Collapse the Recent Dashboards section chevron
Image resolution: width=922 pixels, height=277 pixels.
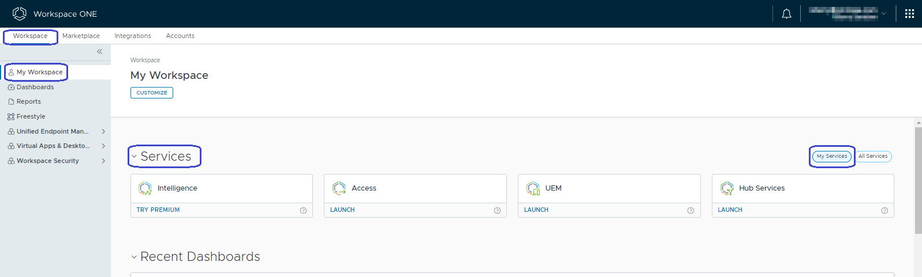tap(134, 257)
